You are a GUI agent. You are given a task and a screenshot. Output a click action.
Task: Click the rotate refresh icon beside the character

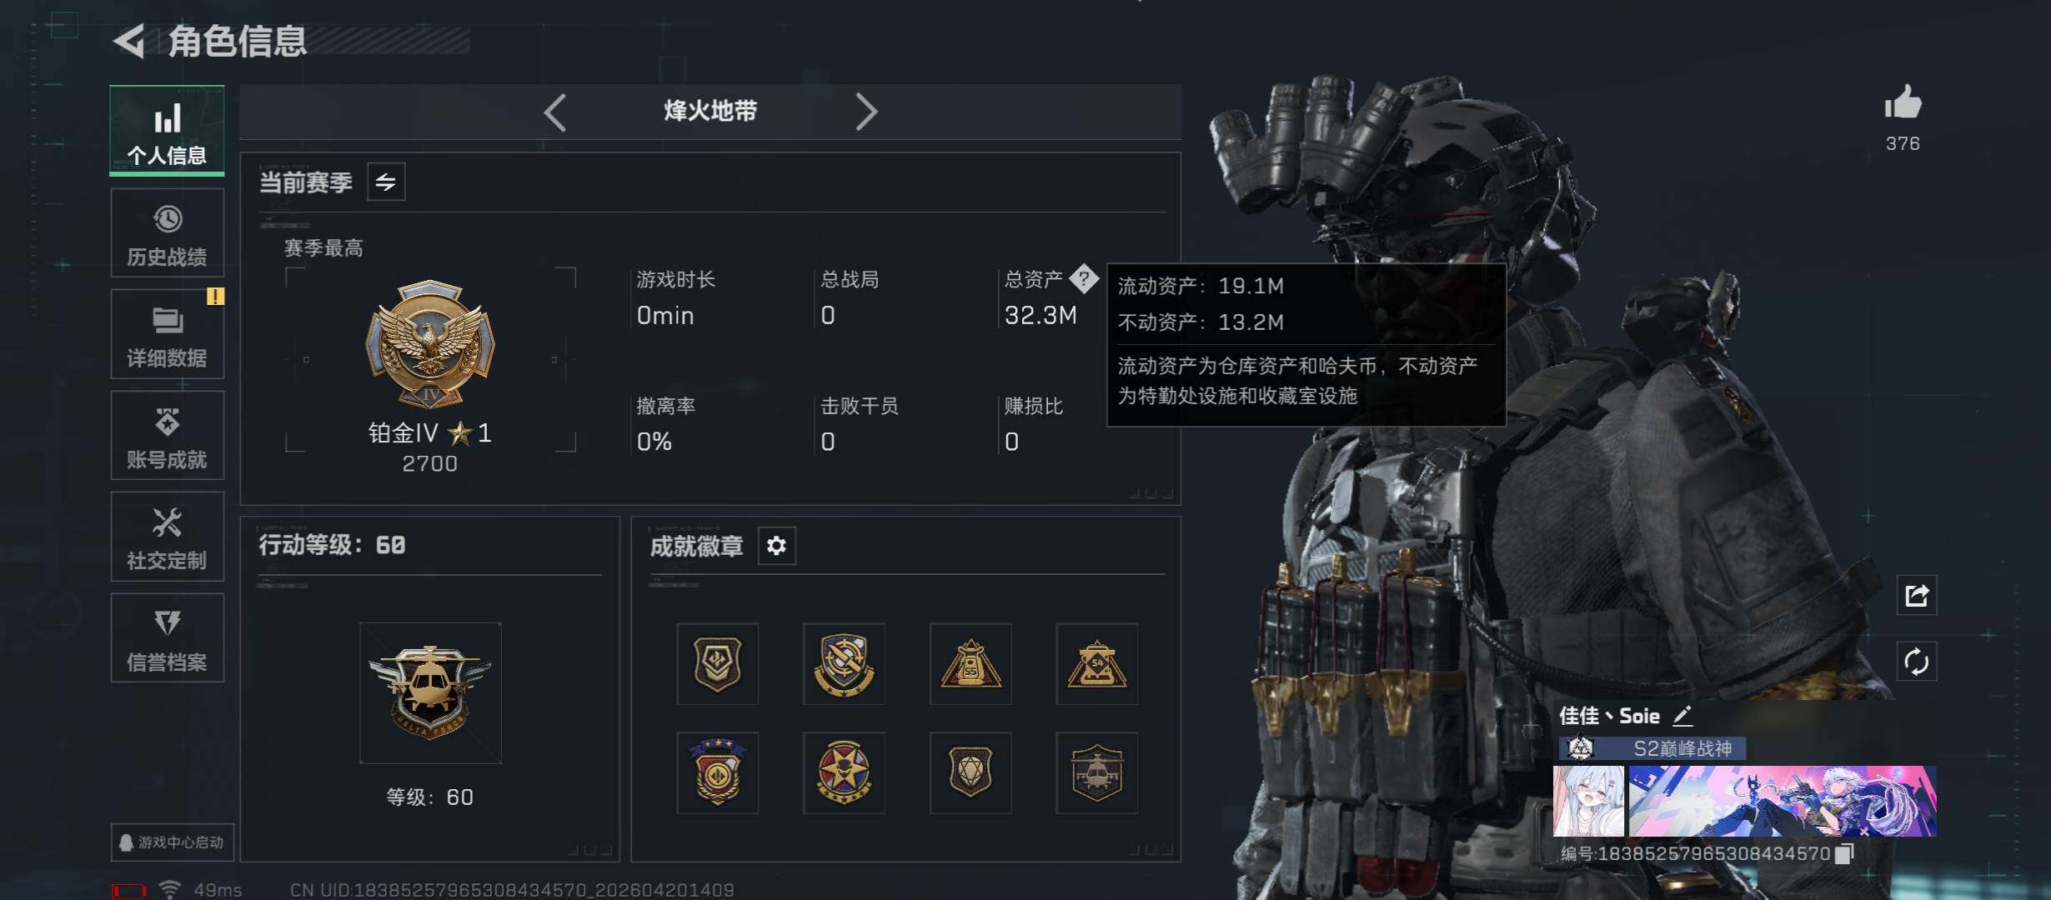[x=1916, y=662]
